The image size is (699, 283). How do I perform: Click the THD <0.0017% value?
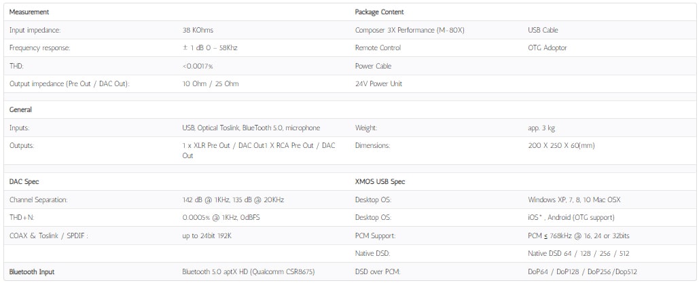[198, 66]
